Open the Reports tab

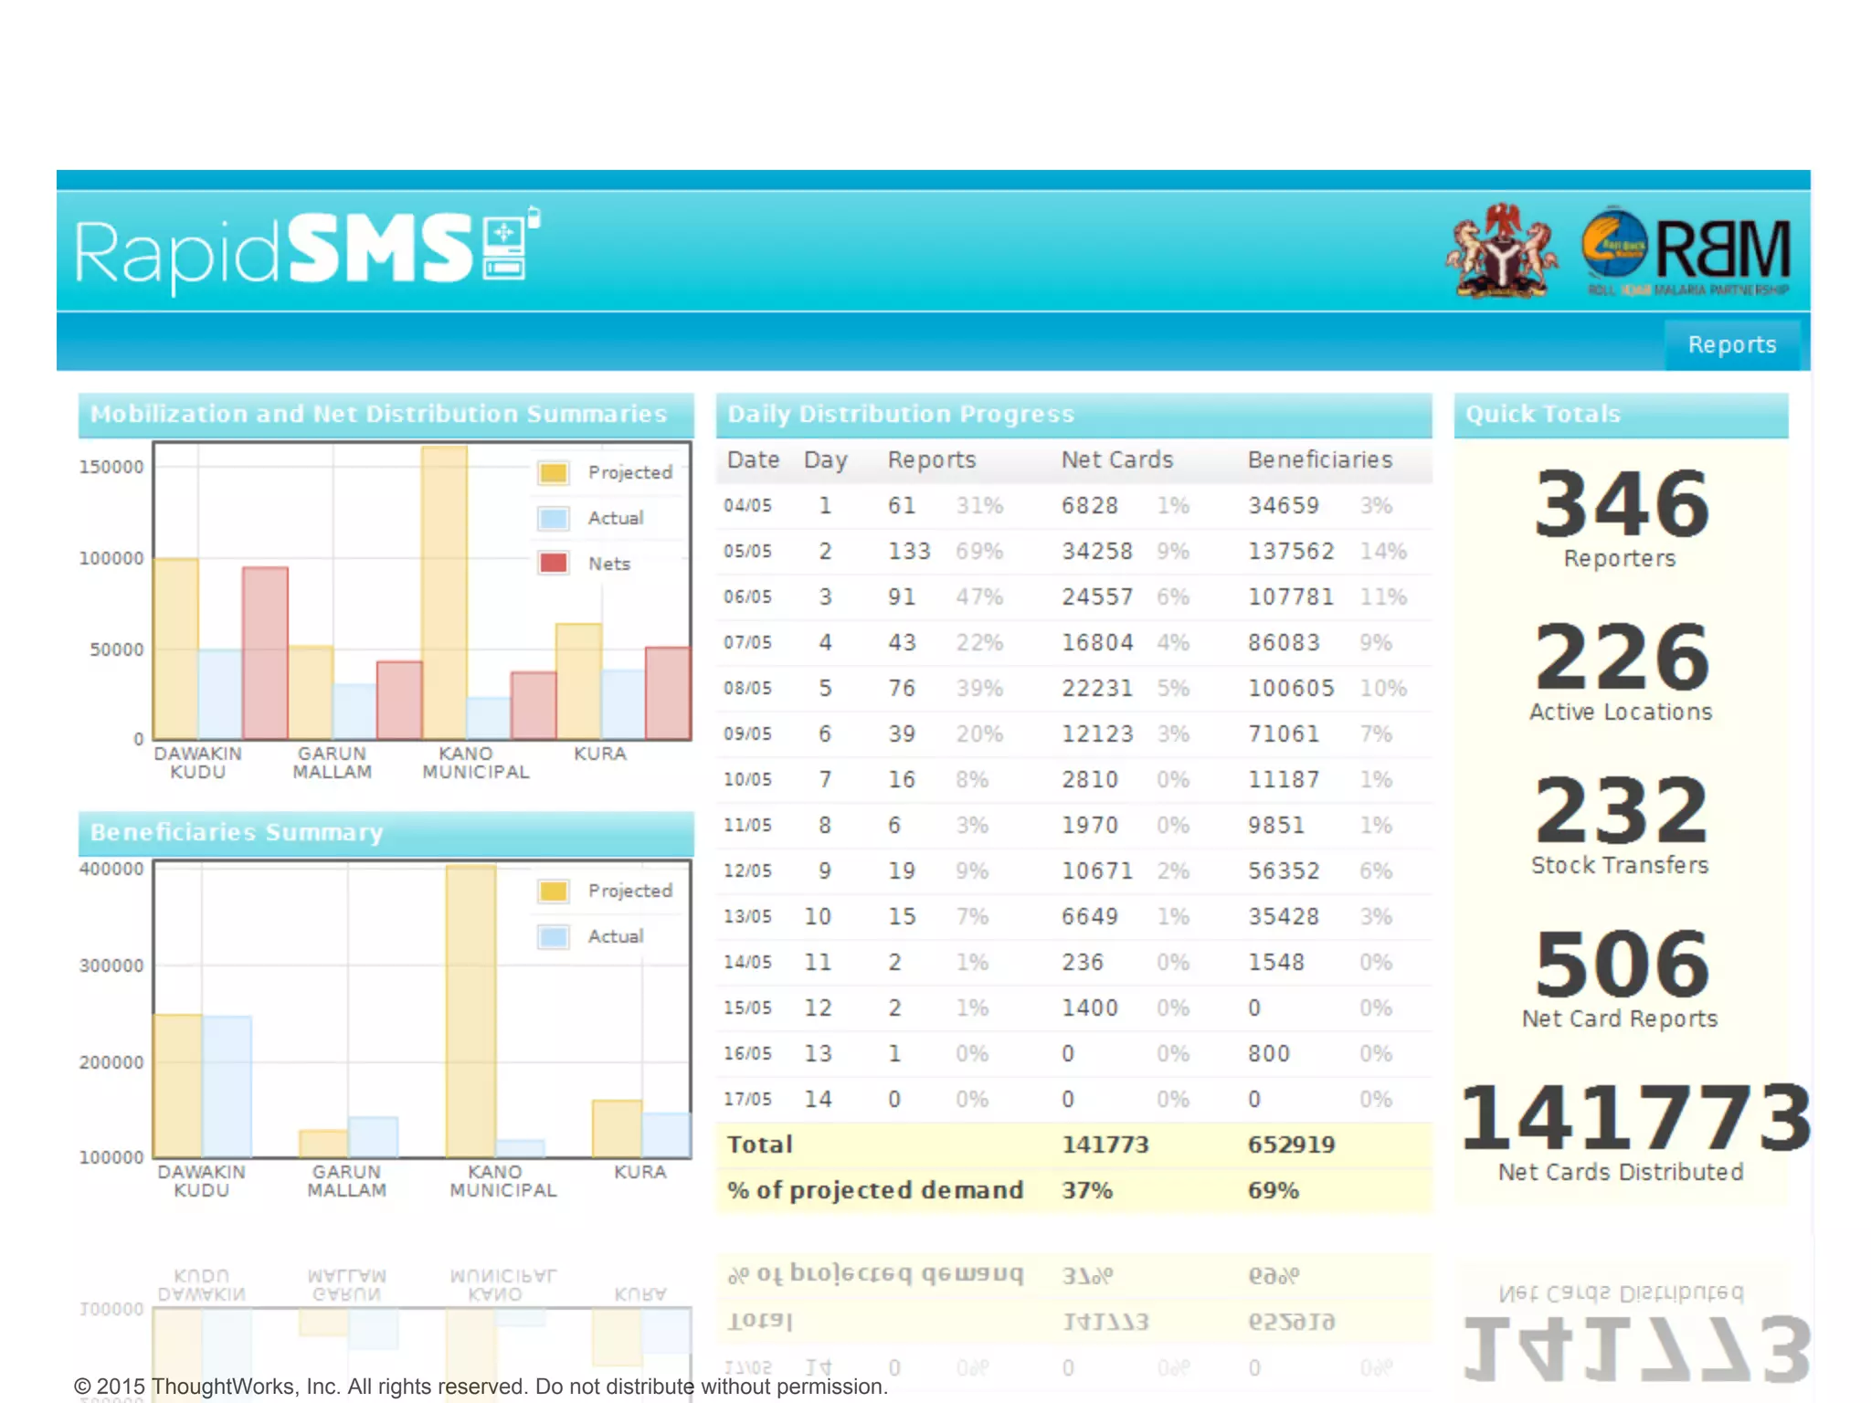[x=1731, y=344]
